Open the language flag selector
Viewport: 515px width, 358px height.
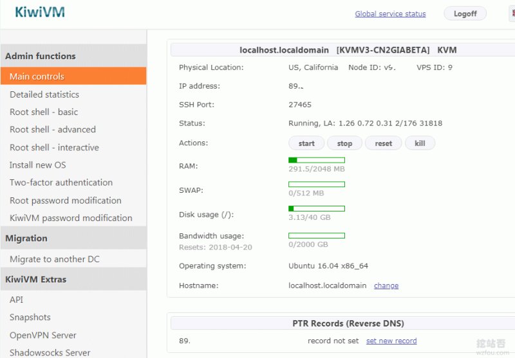[x=512, y=13]
